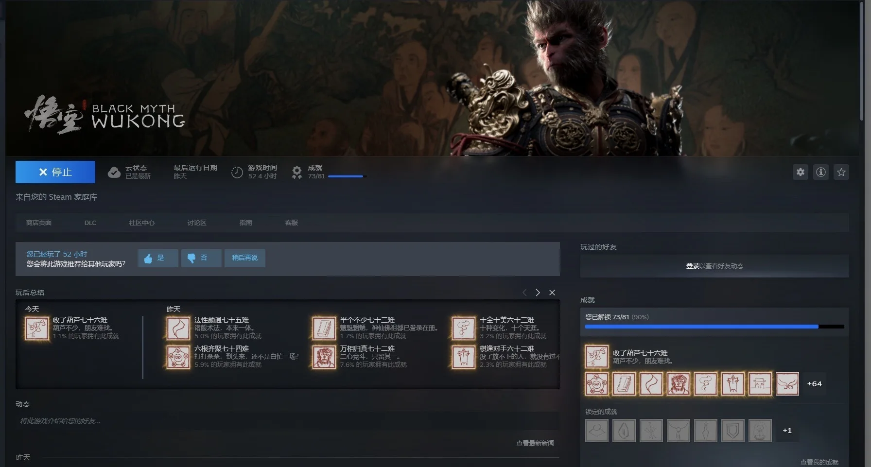This screenshot has width=871, height=467.
Task: Click the third locked achievement thumbnail
Action: tap(651, 431)
